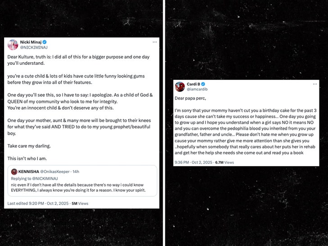Open more options on Cardi B's post

(314, 84)
